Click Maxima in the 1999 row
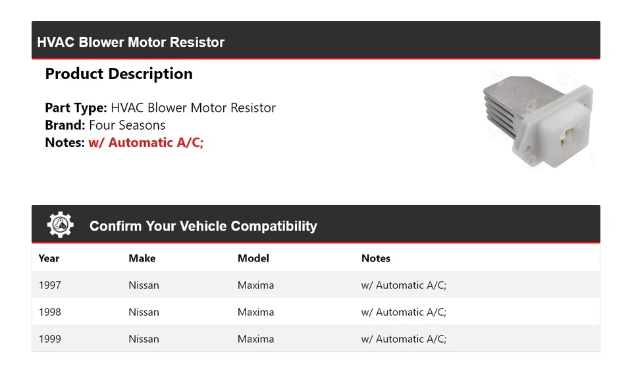The width and height of the screenshot is (632, 373). point(255,339)
